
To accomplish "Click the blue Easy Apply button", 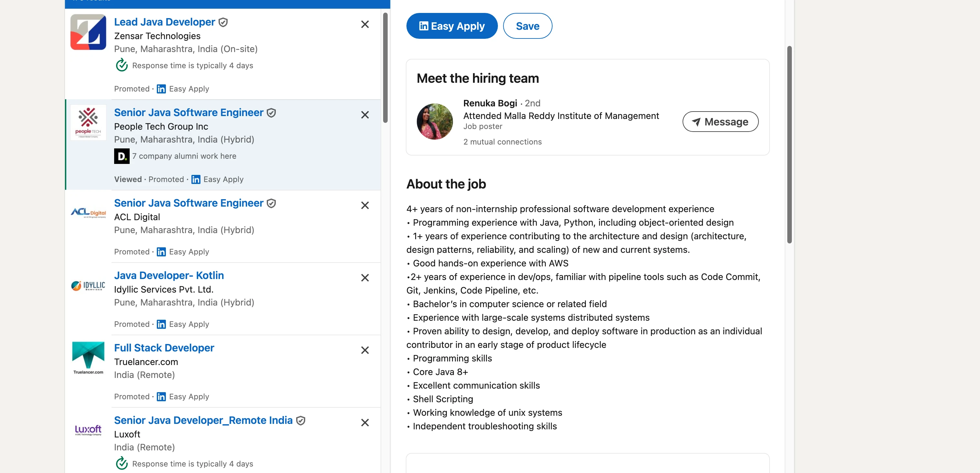I will click(x=452, y=26).
